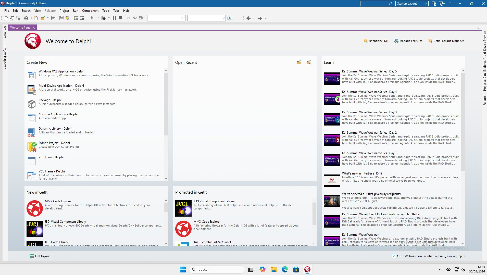Open the Startup Layout dropdown
487x275 pixels.
[412, 4]
